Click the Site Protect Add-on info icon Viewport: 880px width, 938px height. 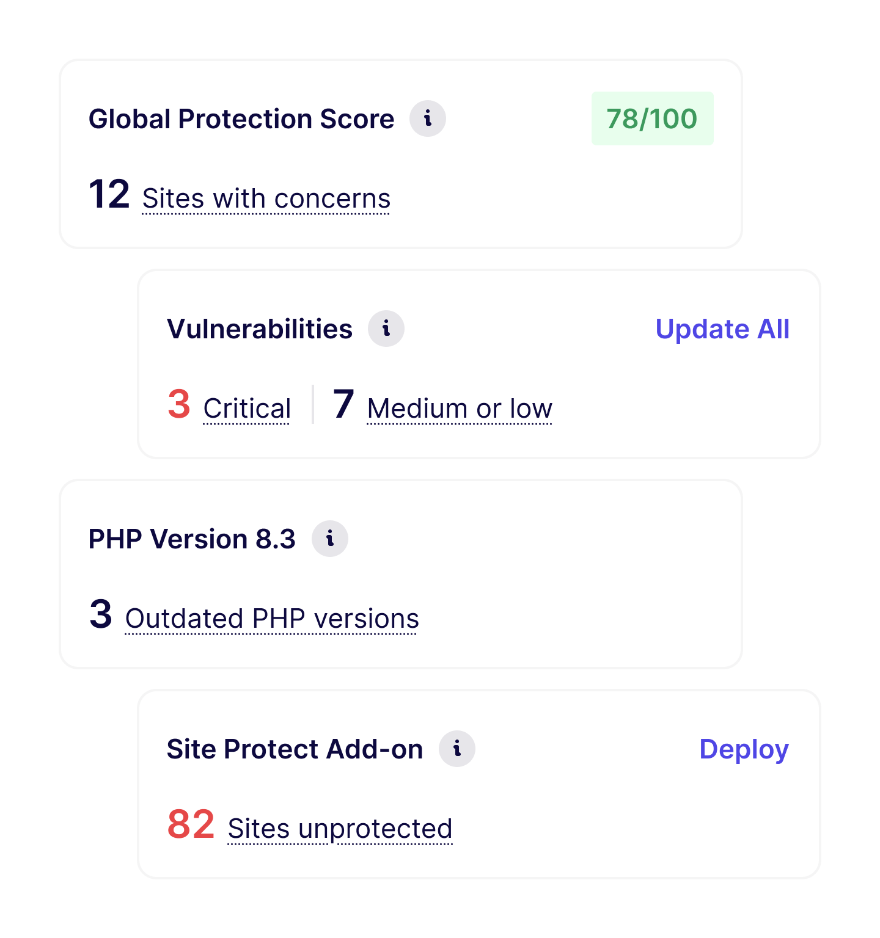coord(457,747)
